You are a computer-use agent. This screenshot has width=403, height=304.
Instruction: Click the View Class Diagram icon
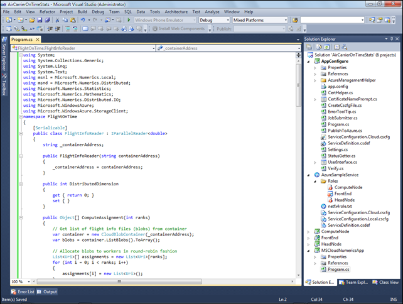(x=345, y=47)
